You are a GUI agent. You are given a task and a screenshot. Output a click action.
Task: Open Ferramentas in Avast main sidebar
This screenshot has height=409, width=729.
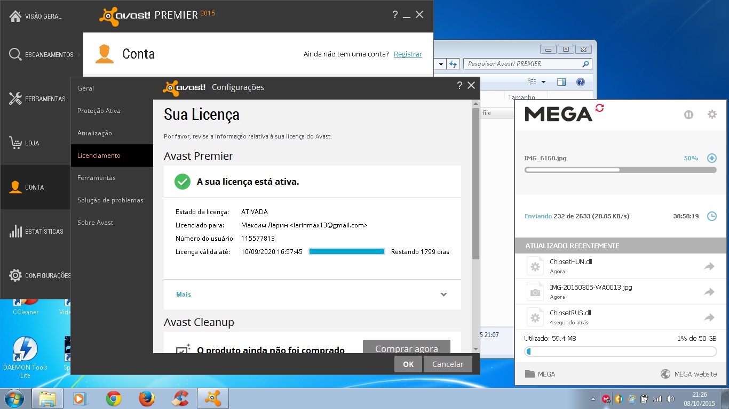37,99
